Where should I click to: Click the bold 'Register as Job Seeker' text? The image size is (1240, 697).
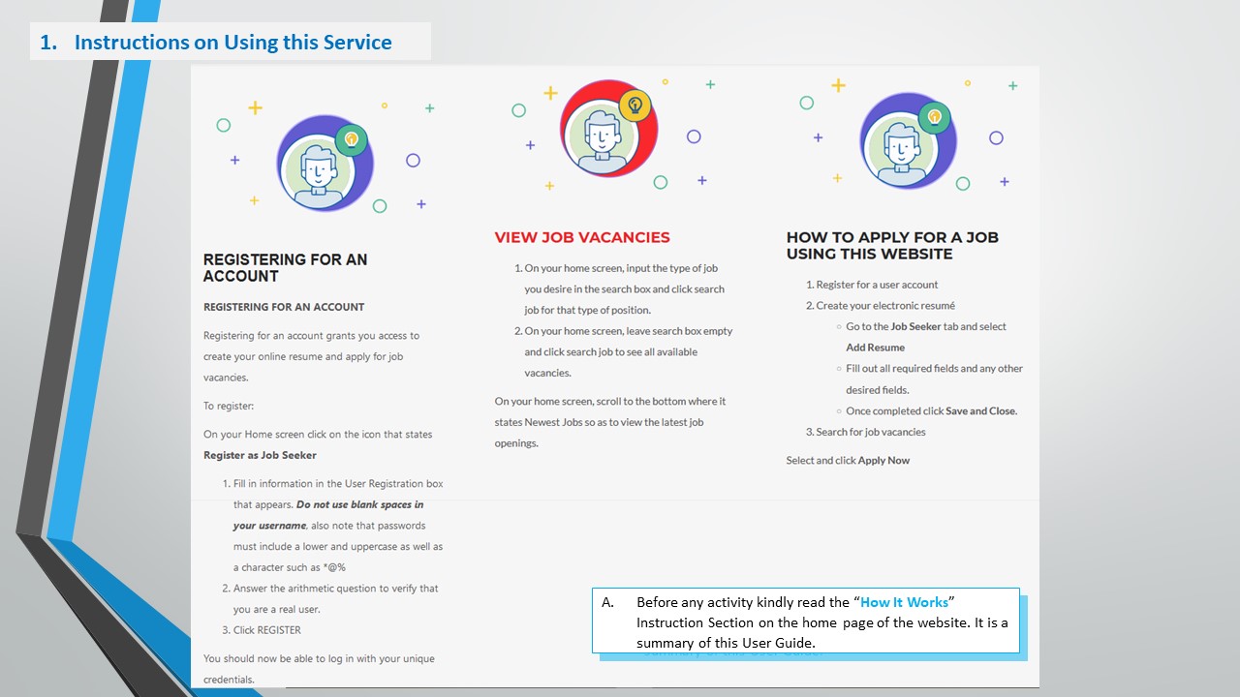[x=260, y=455]
